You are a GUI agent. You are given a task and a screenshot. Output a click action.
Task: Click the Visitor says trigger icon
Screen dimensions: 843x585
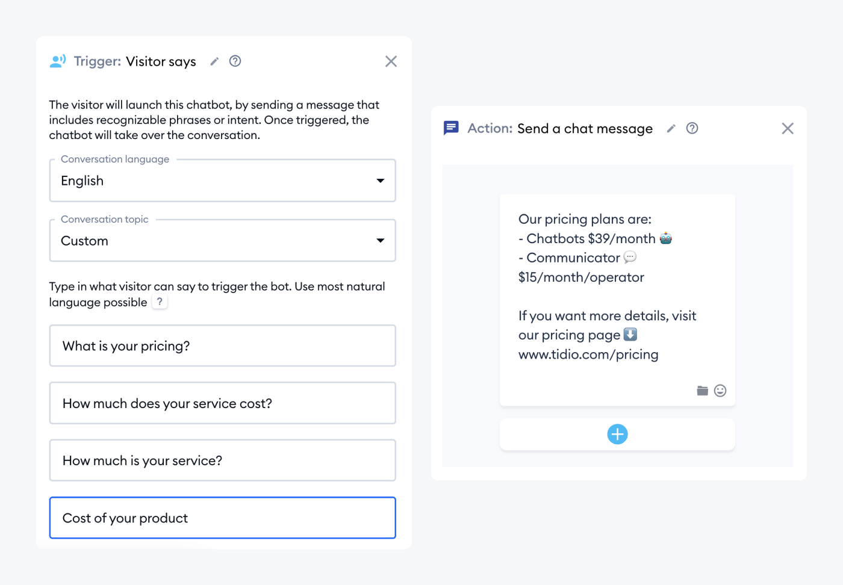point(57,61)
